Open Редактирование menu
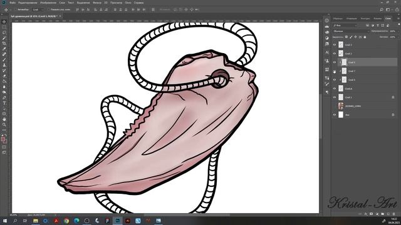The height and width of the screenshot is (225, 401). pos(28,2)
